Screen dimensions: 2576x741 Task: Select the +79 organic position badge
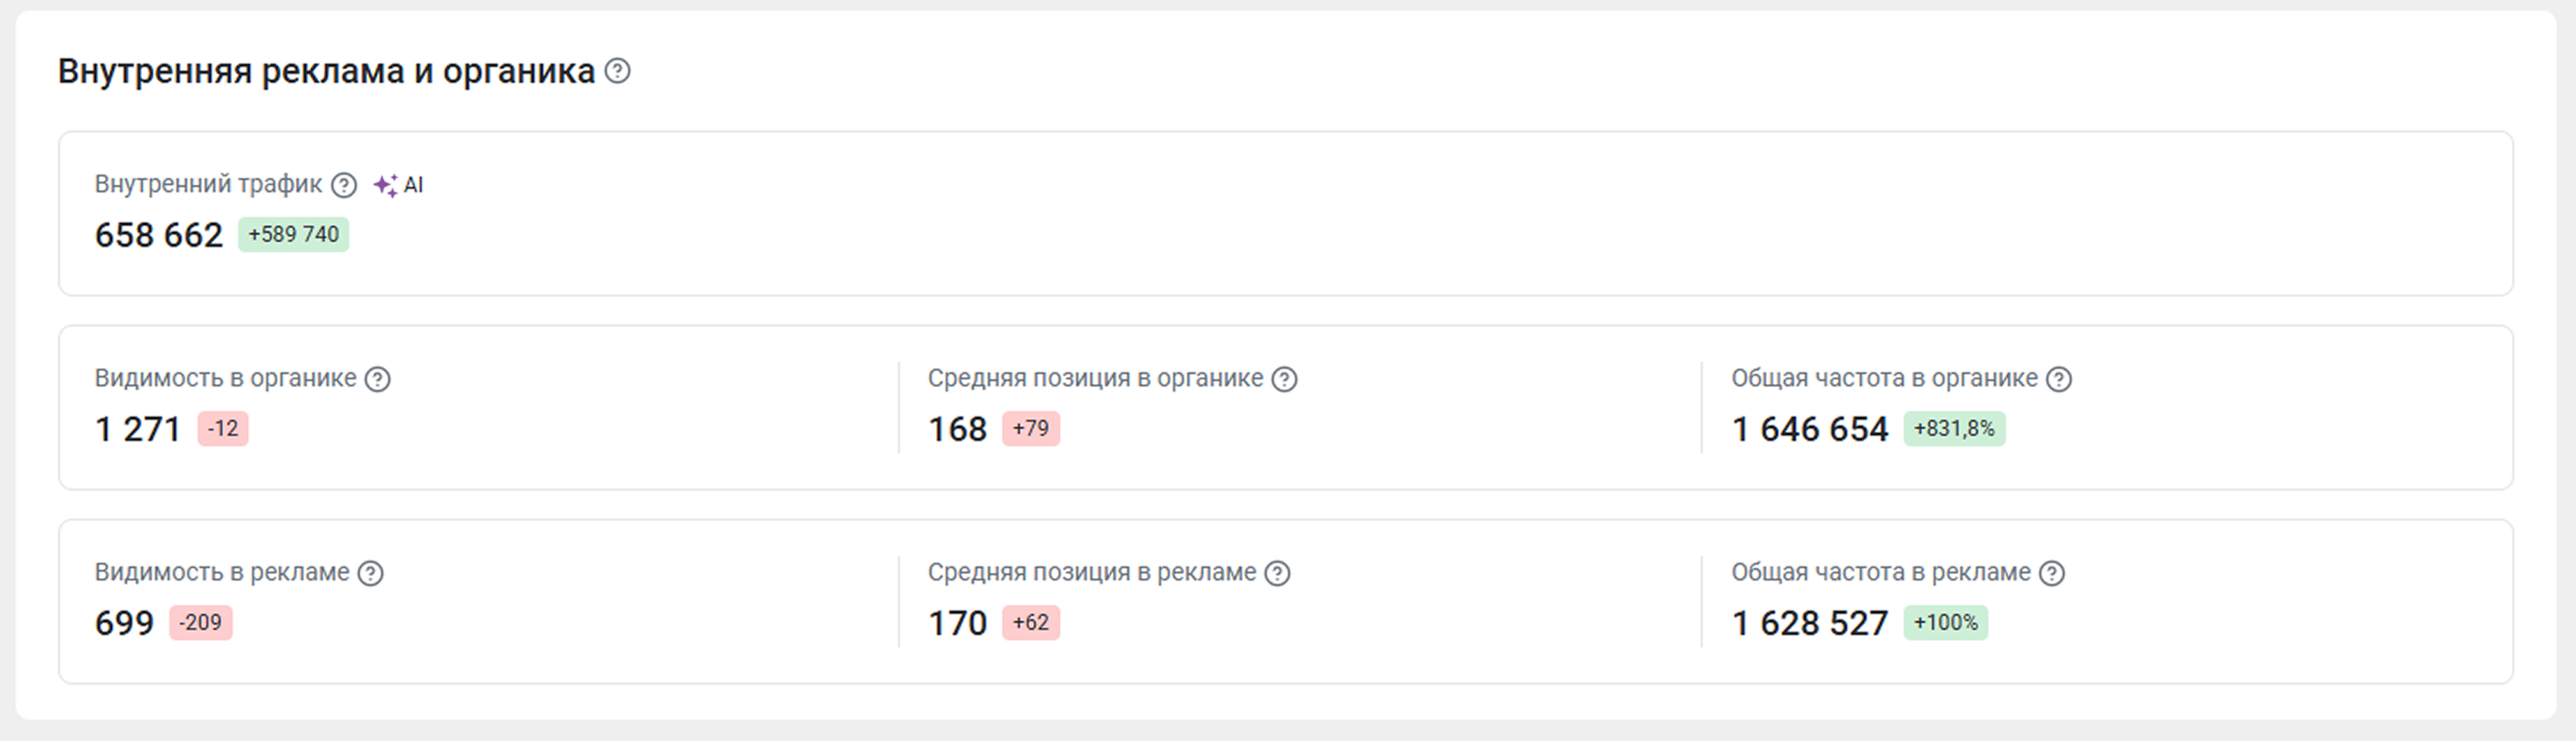coord(1030,429)
